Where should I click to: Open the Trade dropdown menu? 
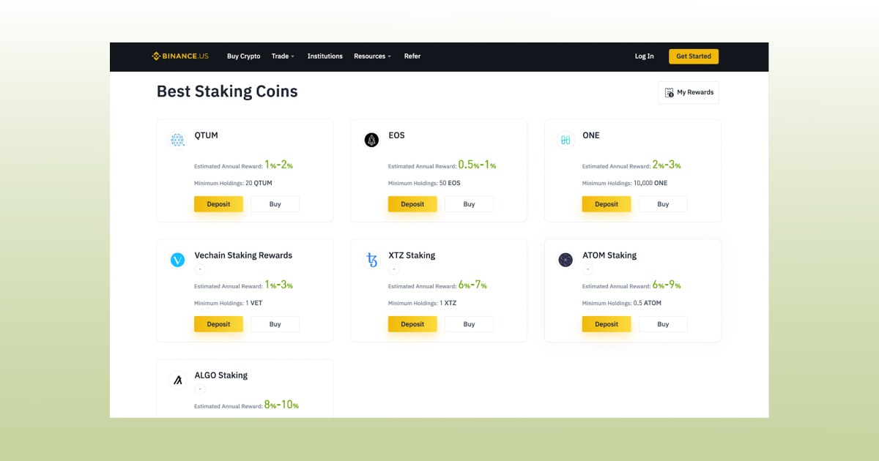(283, 56)
